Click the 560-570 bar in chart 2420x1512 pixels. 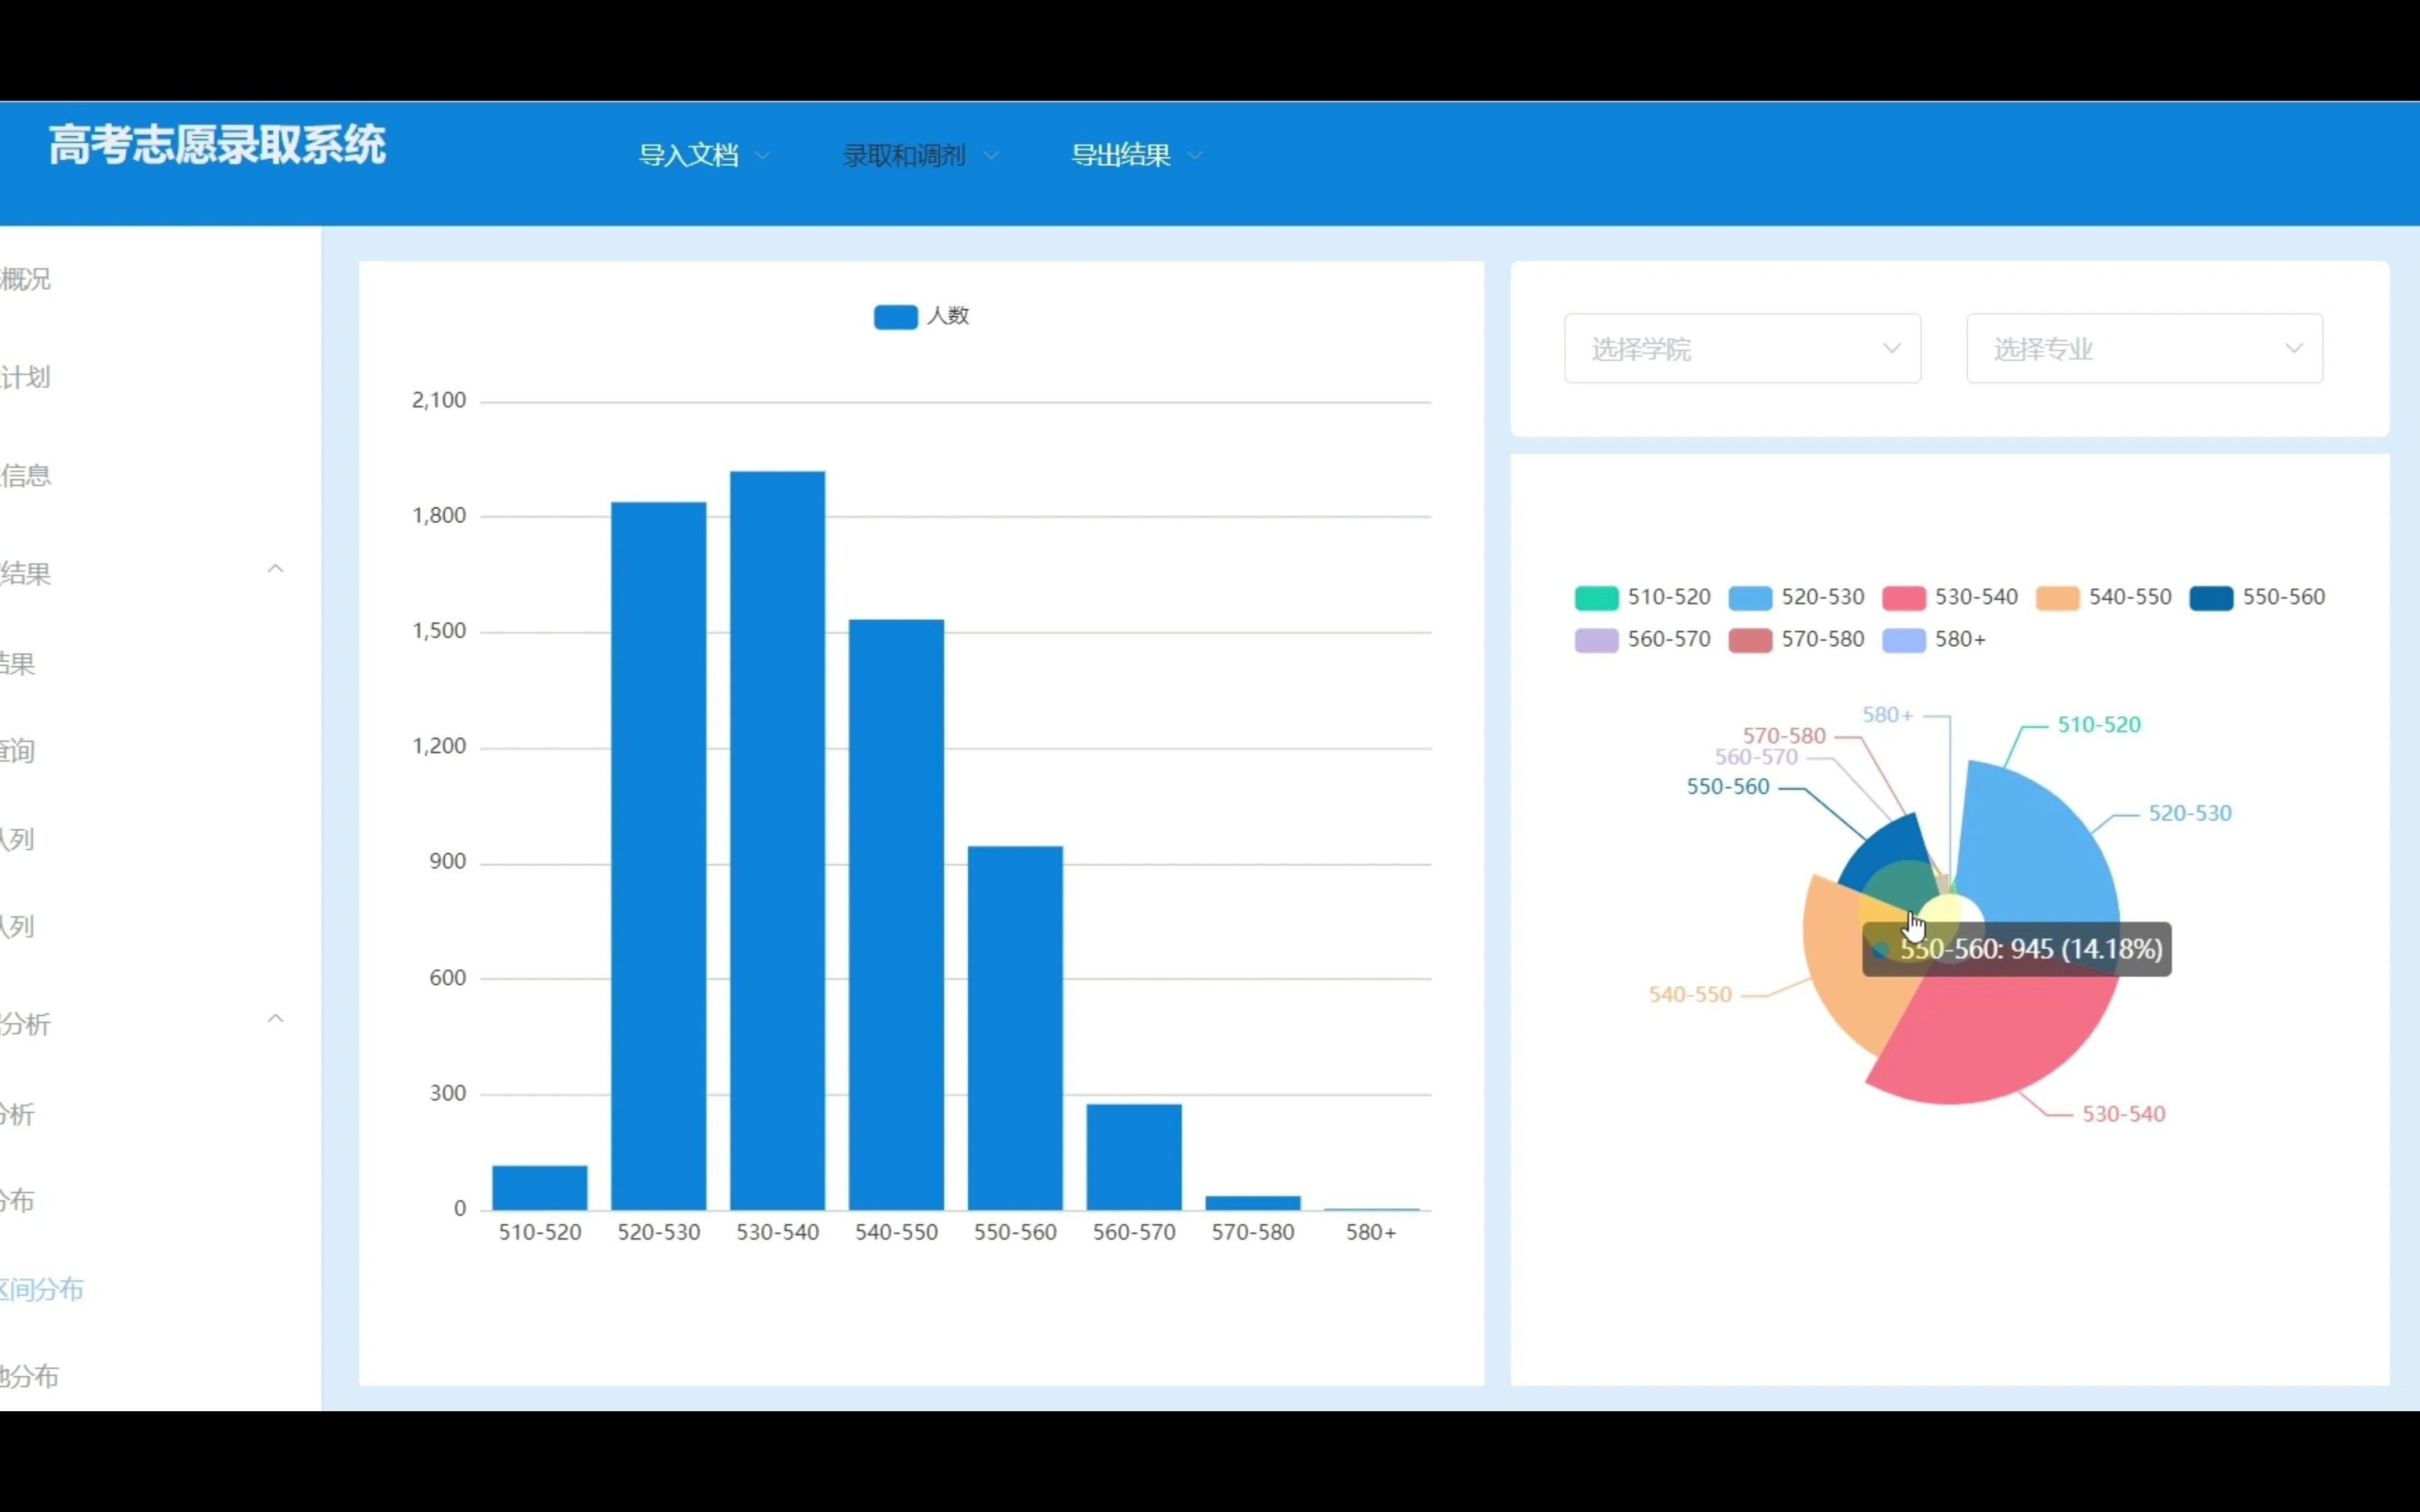pos(1134,1157)
